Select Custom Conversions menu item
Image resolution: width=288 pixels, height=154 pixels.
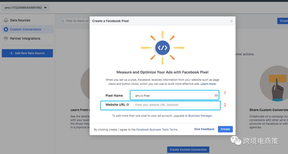(x=27, y=29)
